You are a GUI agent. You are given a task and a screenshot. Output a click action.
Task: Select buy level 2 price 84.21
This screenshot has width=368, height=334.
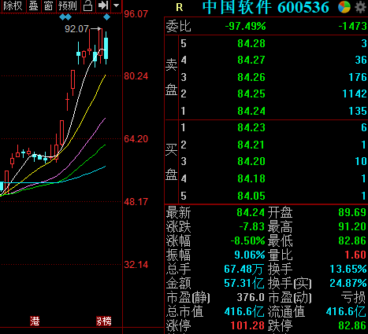pos(251,145)
